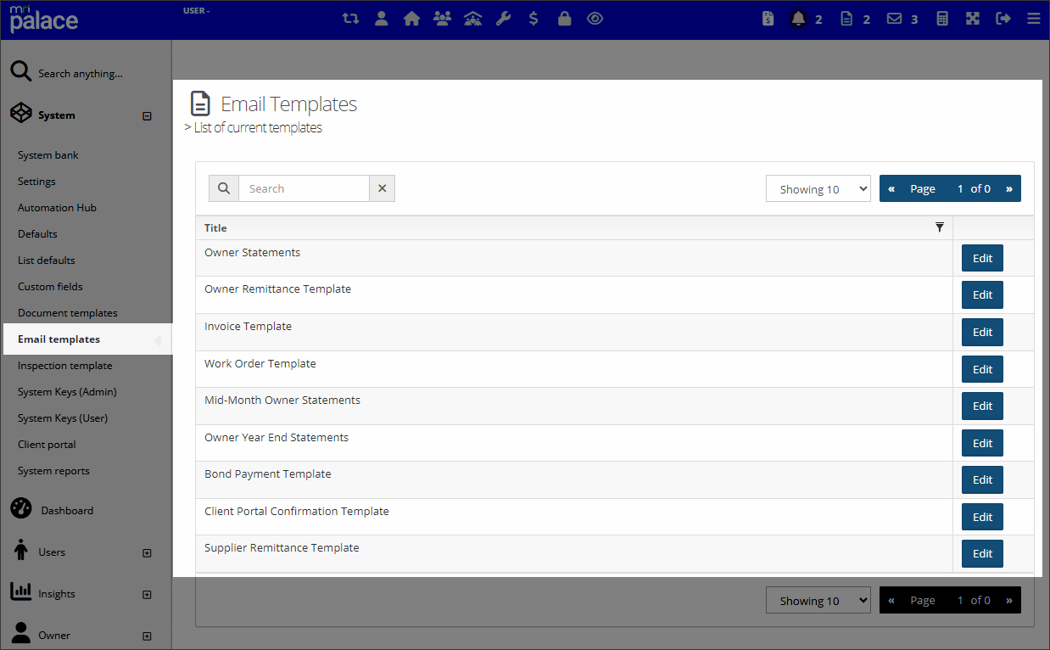
Task: Open Client portal in sidebar
Action: coord(47,445)
